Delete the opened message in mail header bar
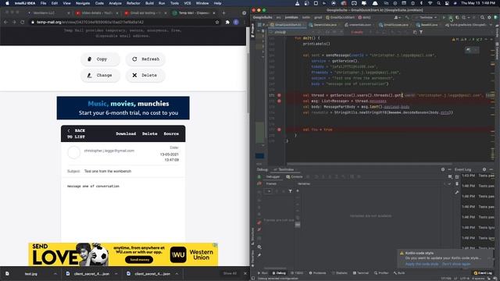Image resolution: width=500 pixels, height=281 pixels. point(149,133)
